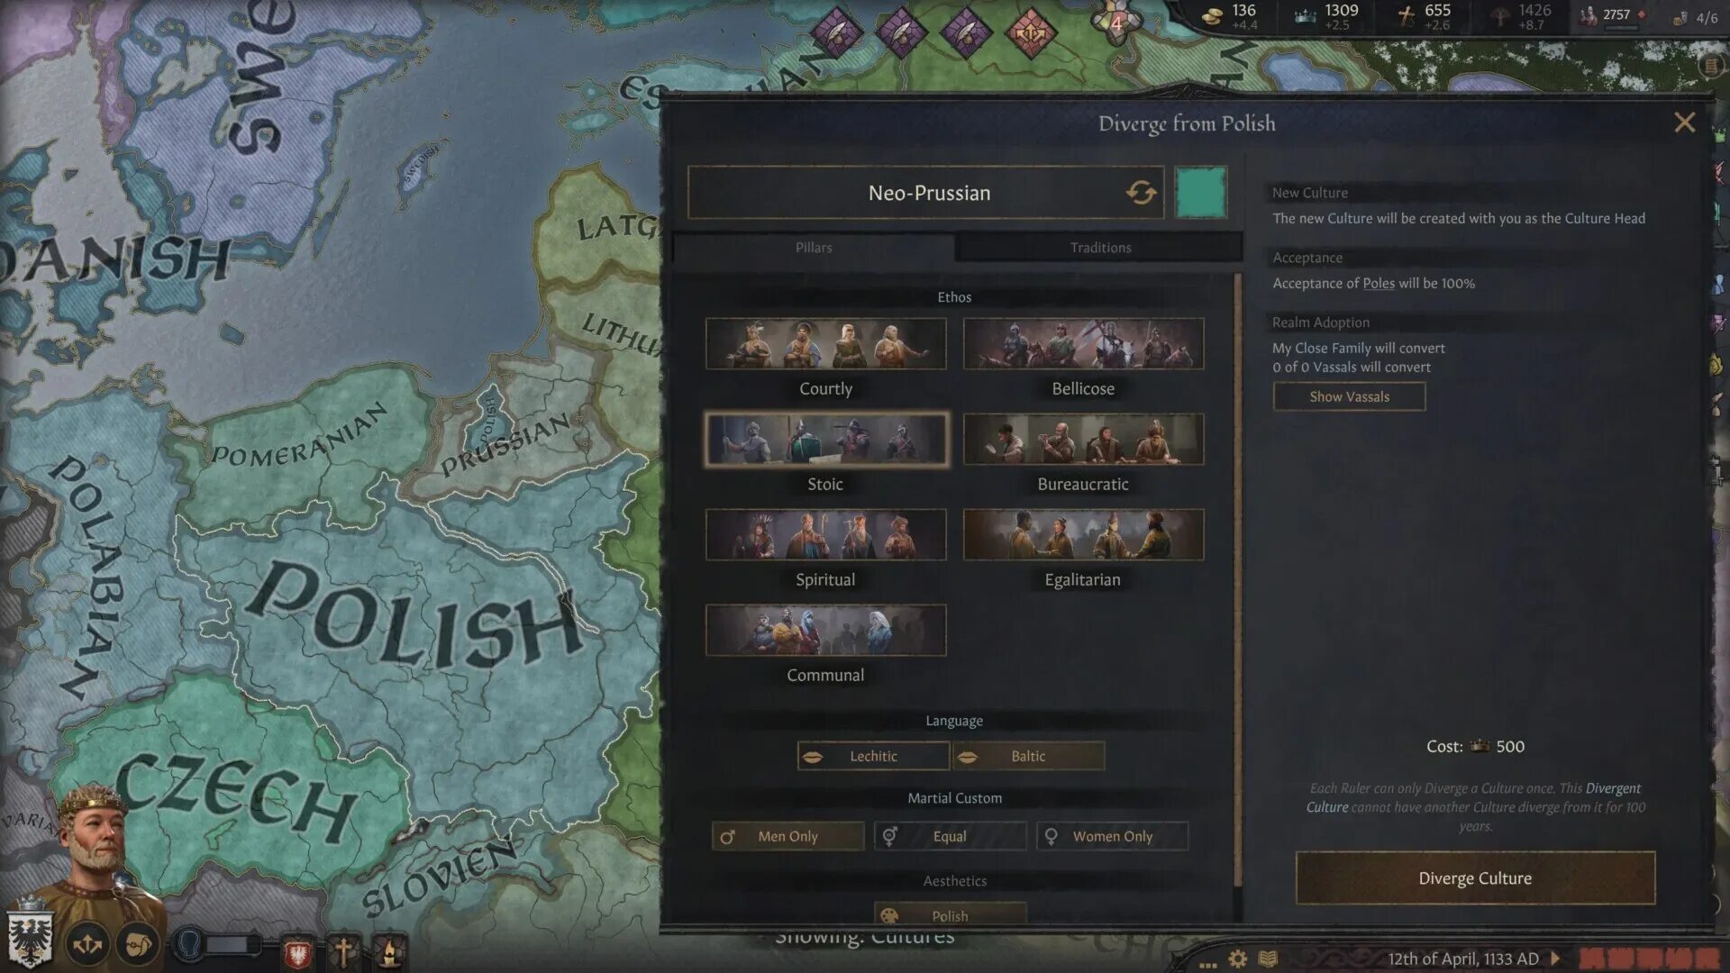Set language to Baltic
The image size is (1730, 973).
tap(1028, 756)
